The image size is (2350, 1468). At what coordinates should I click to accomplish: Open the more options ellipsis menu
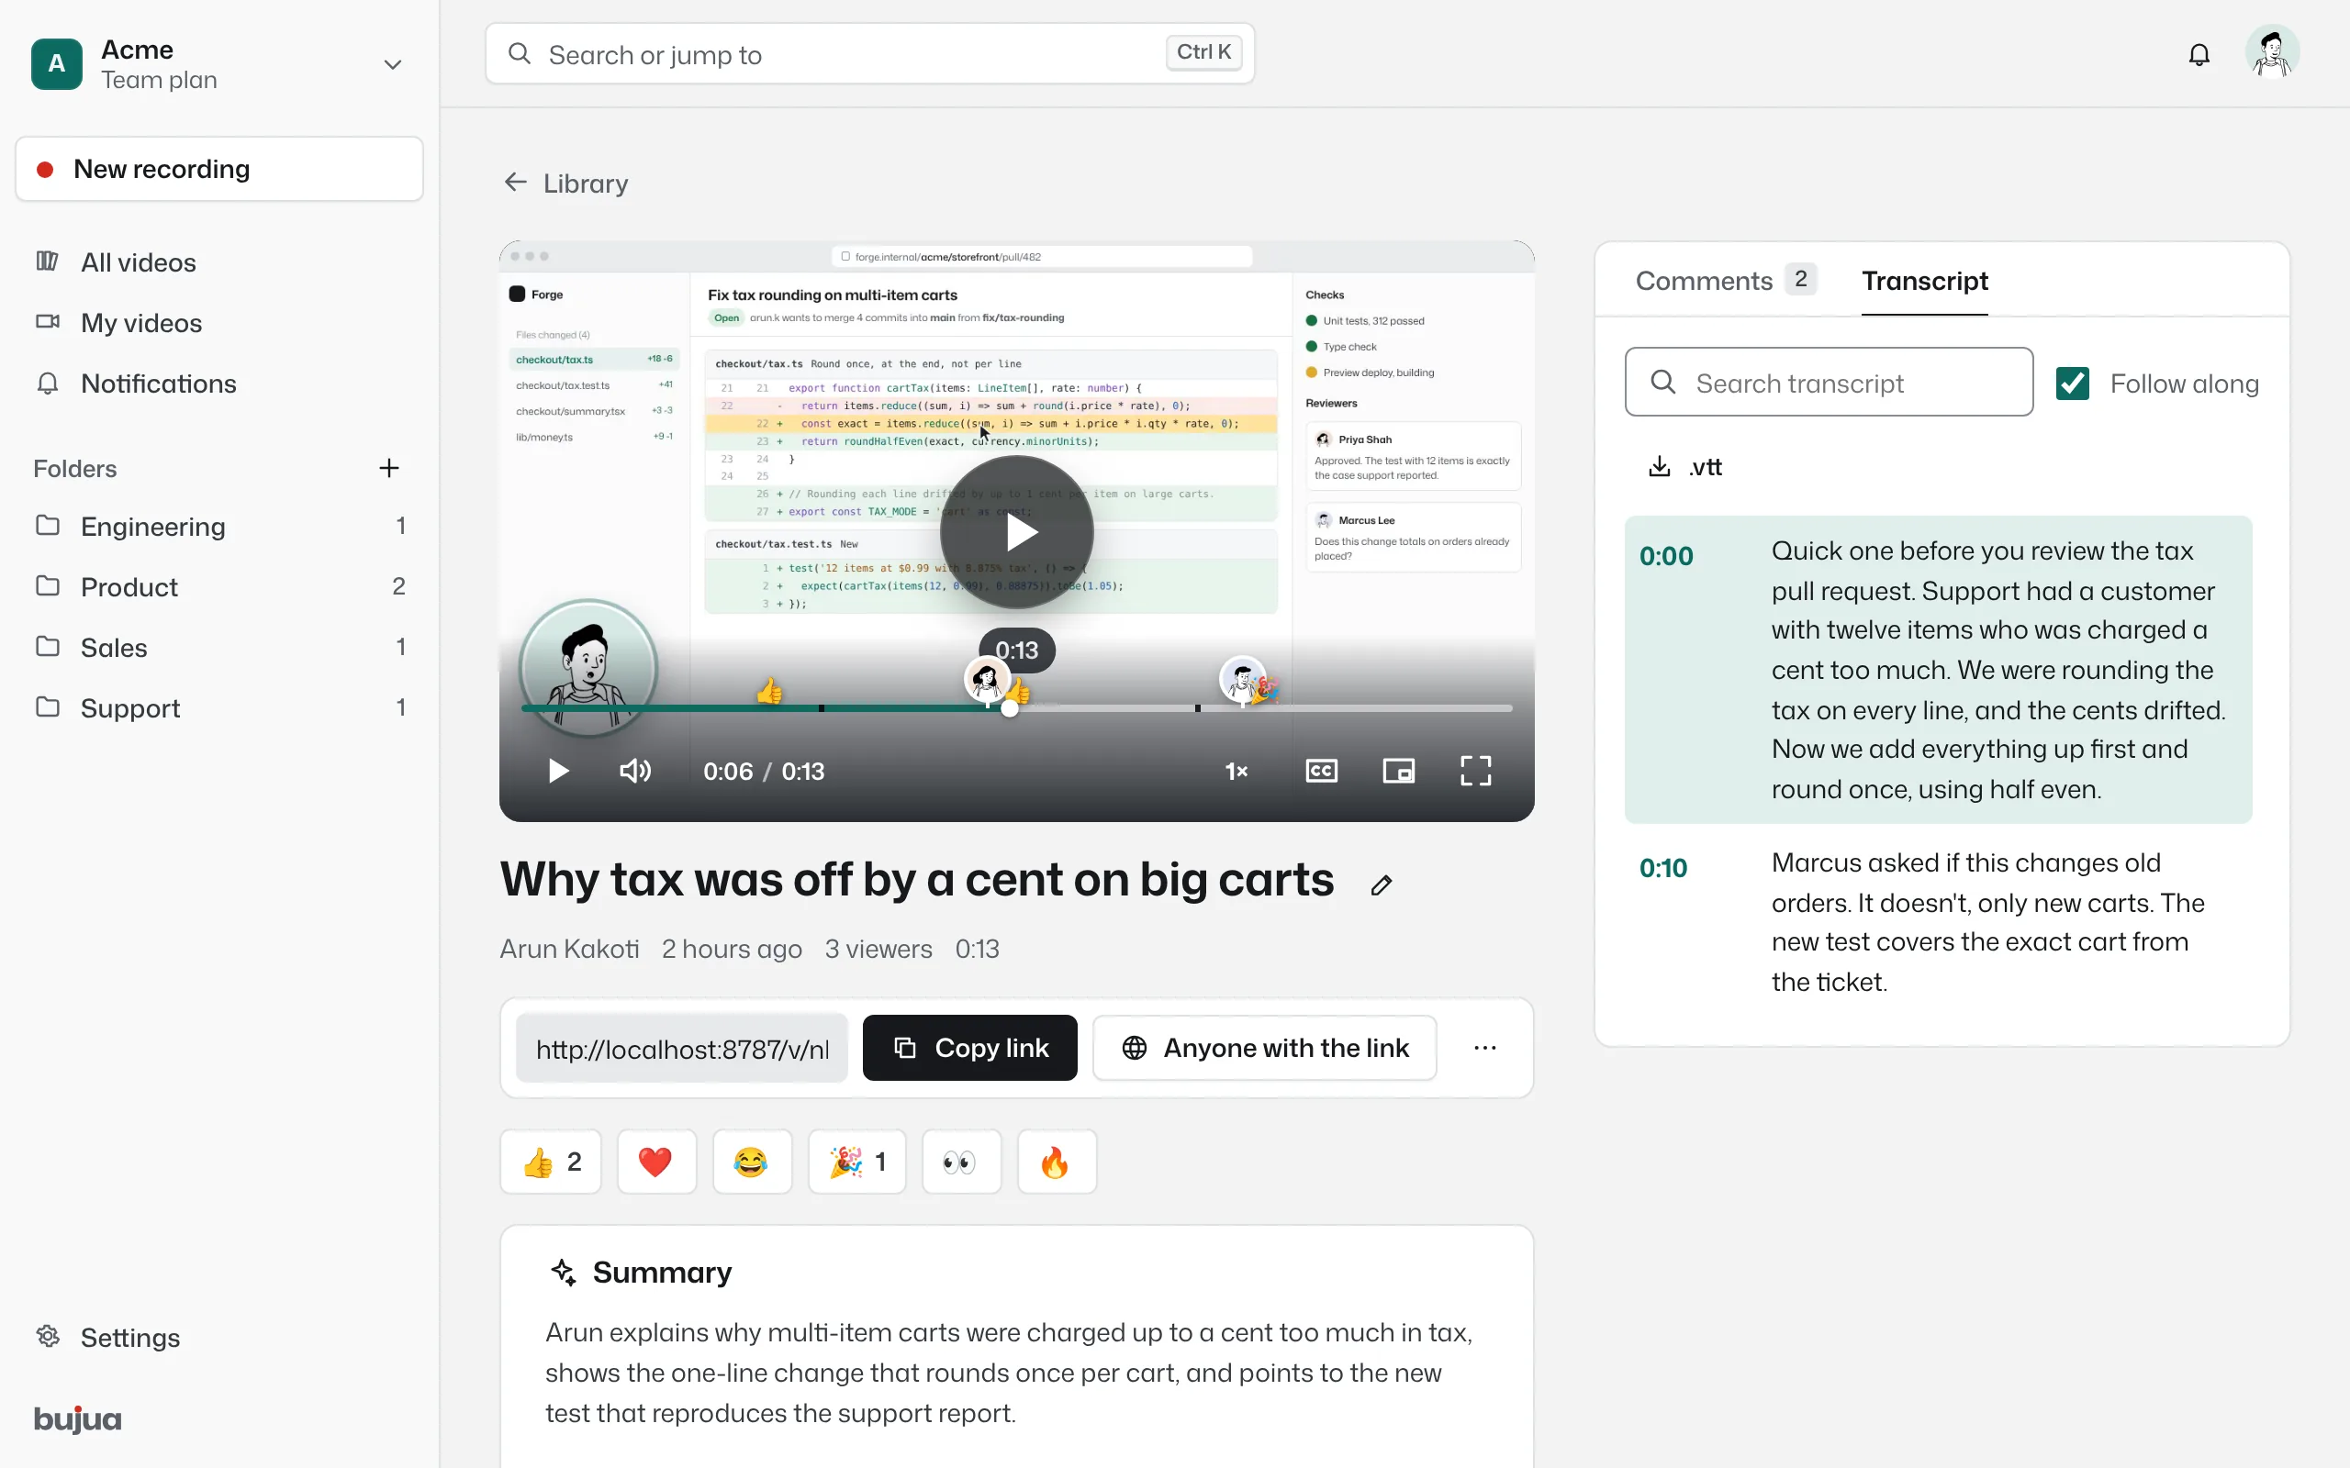tap(1484, 1048)
